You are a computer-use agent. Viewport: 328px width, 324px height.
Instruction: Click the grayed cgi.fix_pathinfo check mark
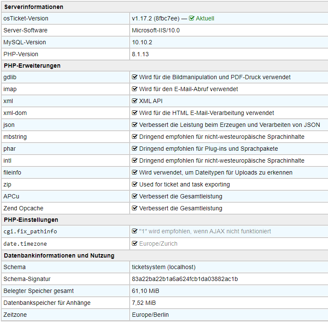135,231
